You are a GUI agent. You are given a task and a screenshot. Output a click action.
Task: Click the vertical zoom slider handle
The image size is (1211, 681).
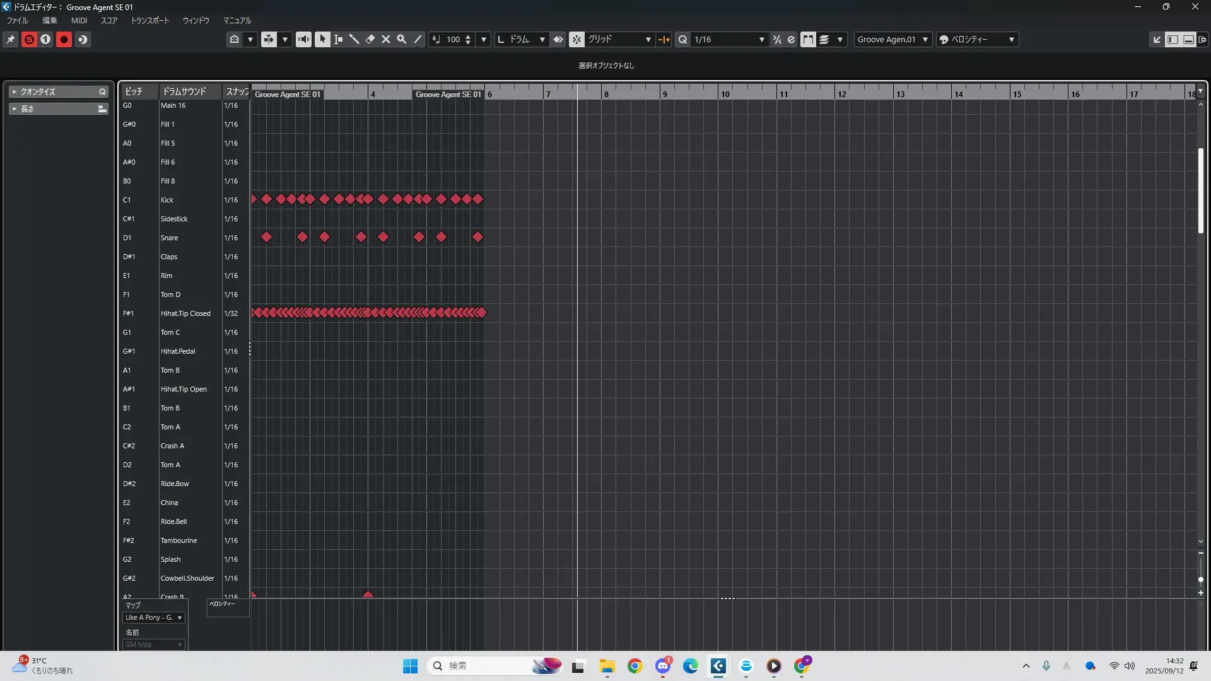click(x=1200, y=579)
